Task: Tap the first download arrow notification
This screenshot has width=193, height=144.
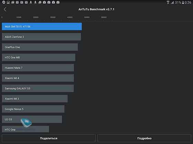Action: 31,2
